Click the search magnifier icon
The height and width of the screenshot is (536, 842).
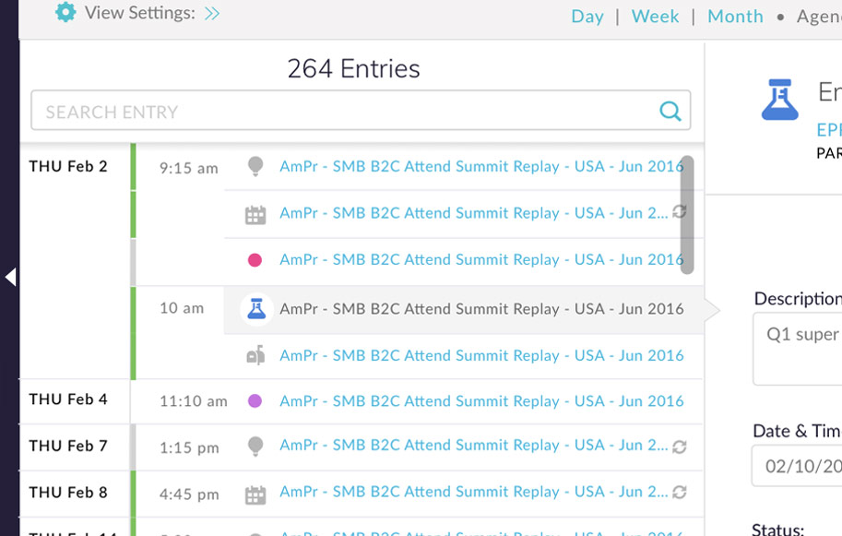670,112
